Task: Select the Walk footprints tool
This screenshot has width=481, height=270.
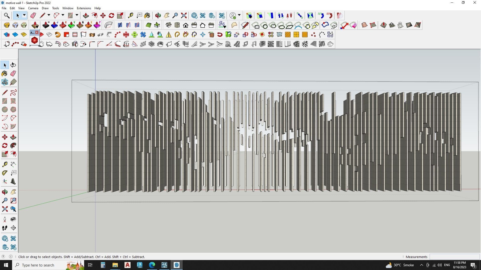Action: pos(5,228)
